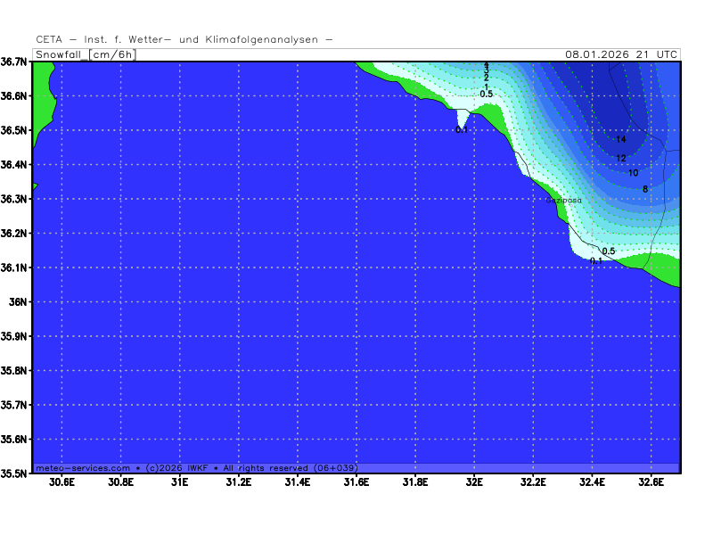Click the 36.7N latitude axis label
Image resolution: width=713 pixels, height=535 pixels.
click(x=14, y=62)
